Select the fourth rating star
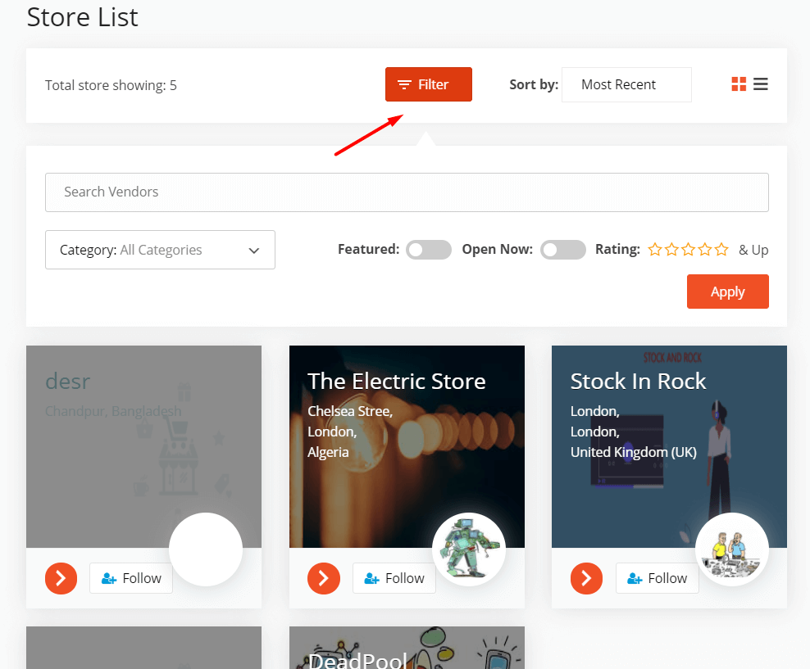Screen dimensions: 810x669 pyautogui.click(x=704, y=250)
